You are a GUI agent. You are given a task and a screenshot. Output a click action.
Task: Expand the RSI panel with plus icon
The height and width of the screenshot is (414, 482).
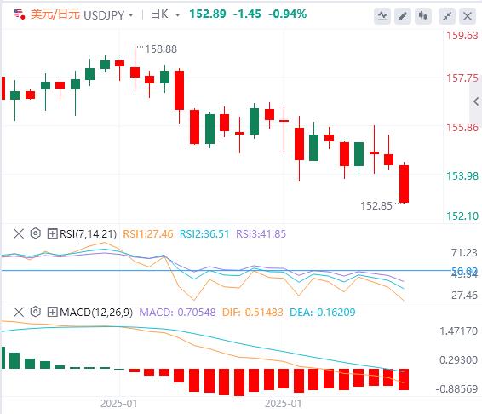tap(52, 233)
